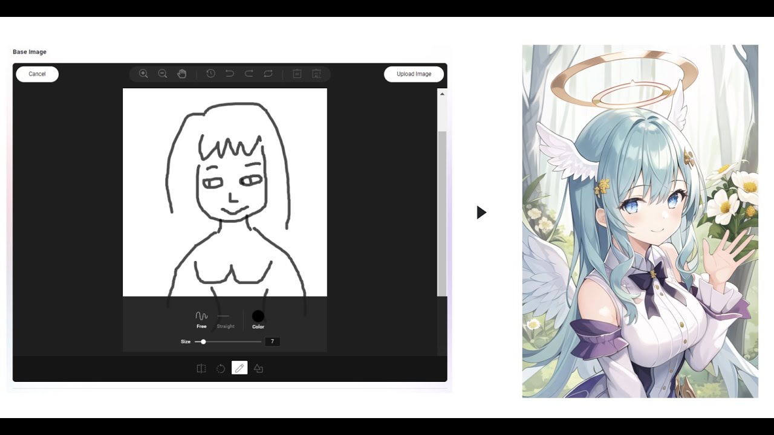Select the Zoom Out magnifier tool
Screen dimensions: 774x435
(x=163, y=74)
